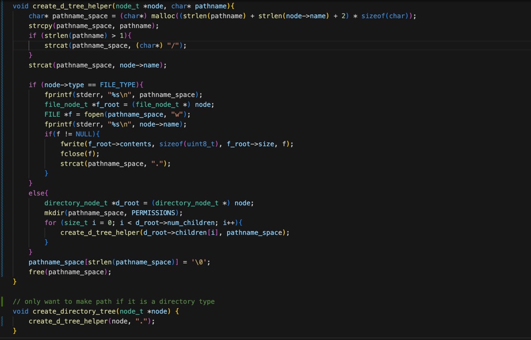This screenshot has height=340, width=531.
Task: Click the comment about directory type
Action: [x=114, y=302]
